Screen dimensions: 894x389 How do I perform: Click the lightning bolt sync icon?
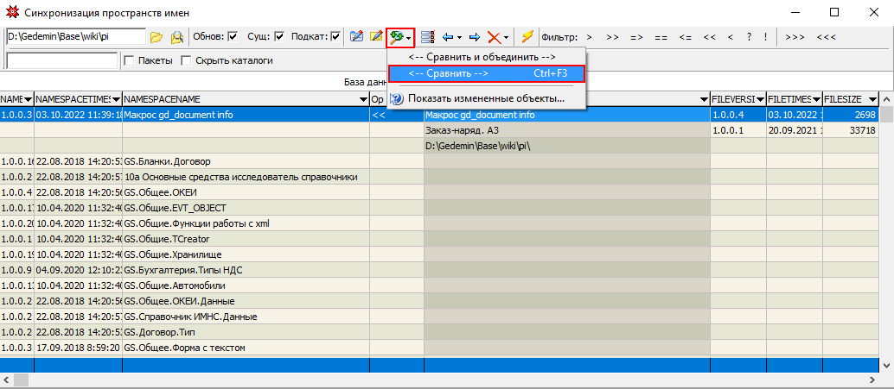(x=526, y=37)
